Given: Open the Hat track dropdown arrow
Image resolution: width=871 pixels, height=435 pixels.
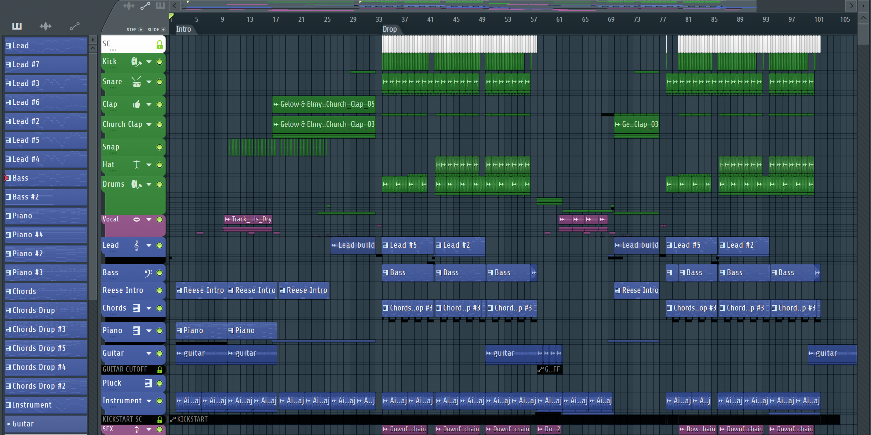Looking at the screenshot, I should 149,164.
